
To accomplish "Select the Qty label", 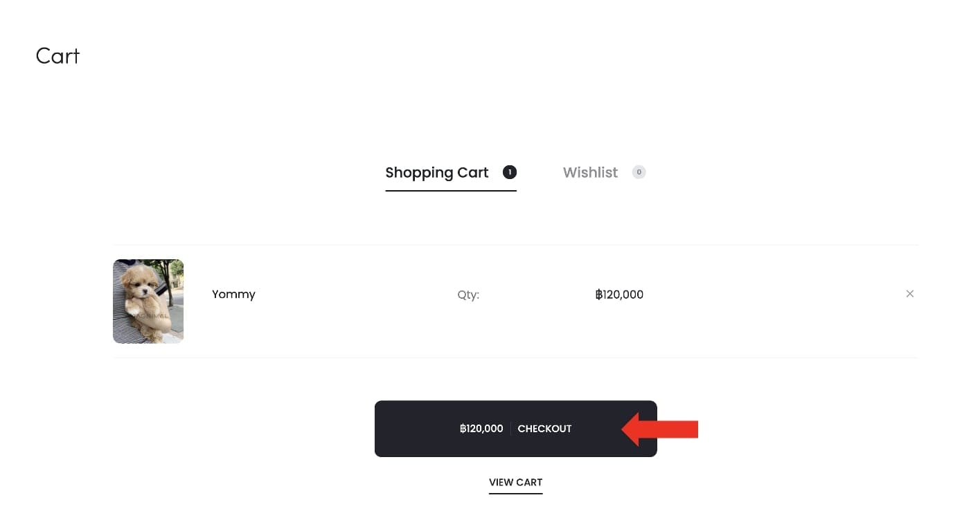I will pos(468,295).
